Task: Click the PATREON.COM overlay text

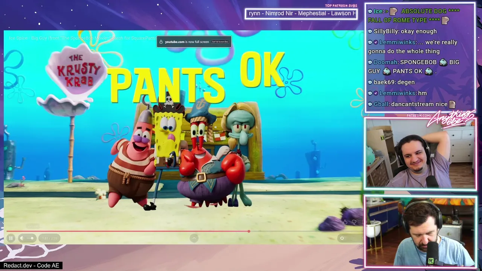Action: tap(419, 116)
